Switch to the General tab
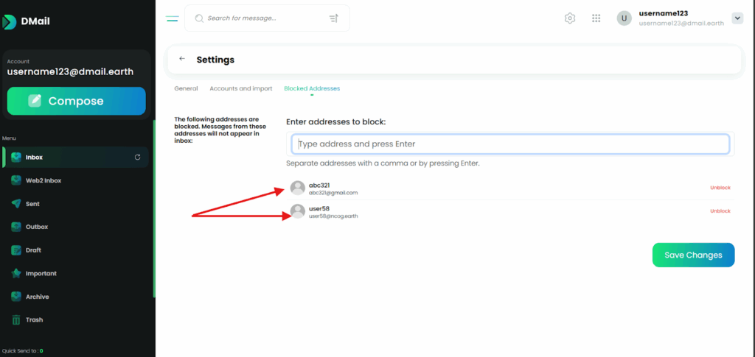 click(186, 88)
